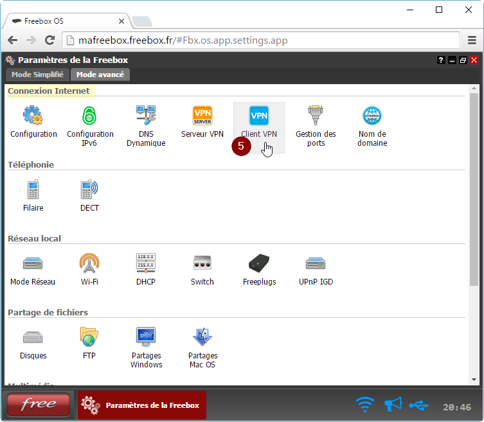Open Client VPN icon

(x=259, y=116)
